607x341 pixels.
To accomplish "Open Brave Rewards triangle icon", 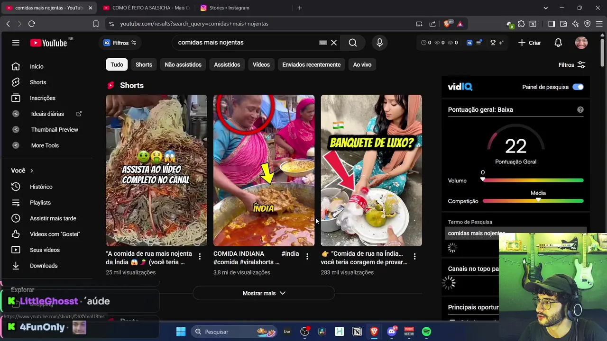I will tap(460, 24).
